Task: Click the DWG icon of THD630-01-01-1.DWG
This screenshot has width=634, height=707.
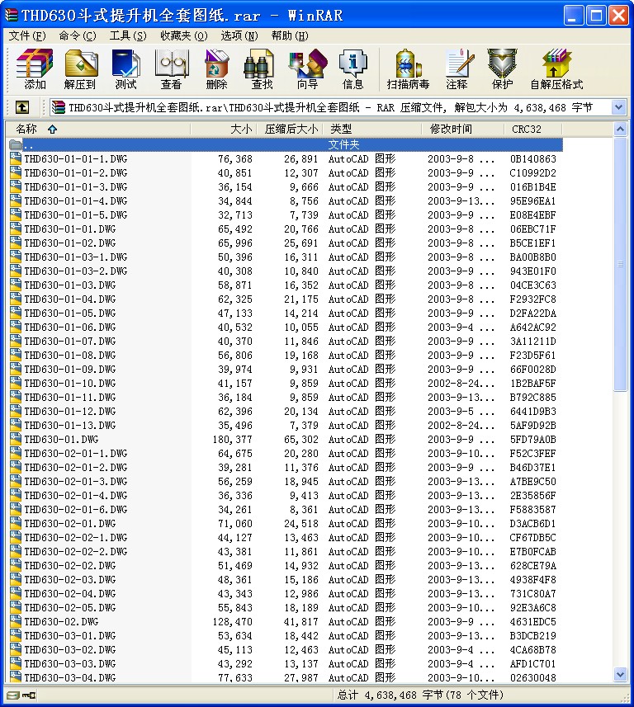Action: (16, 158)
